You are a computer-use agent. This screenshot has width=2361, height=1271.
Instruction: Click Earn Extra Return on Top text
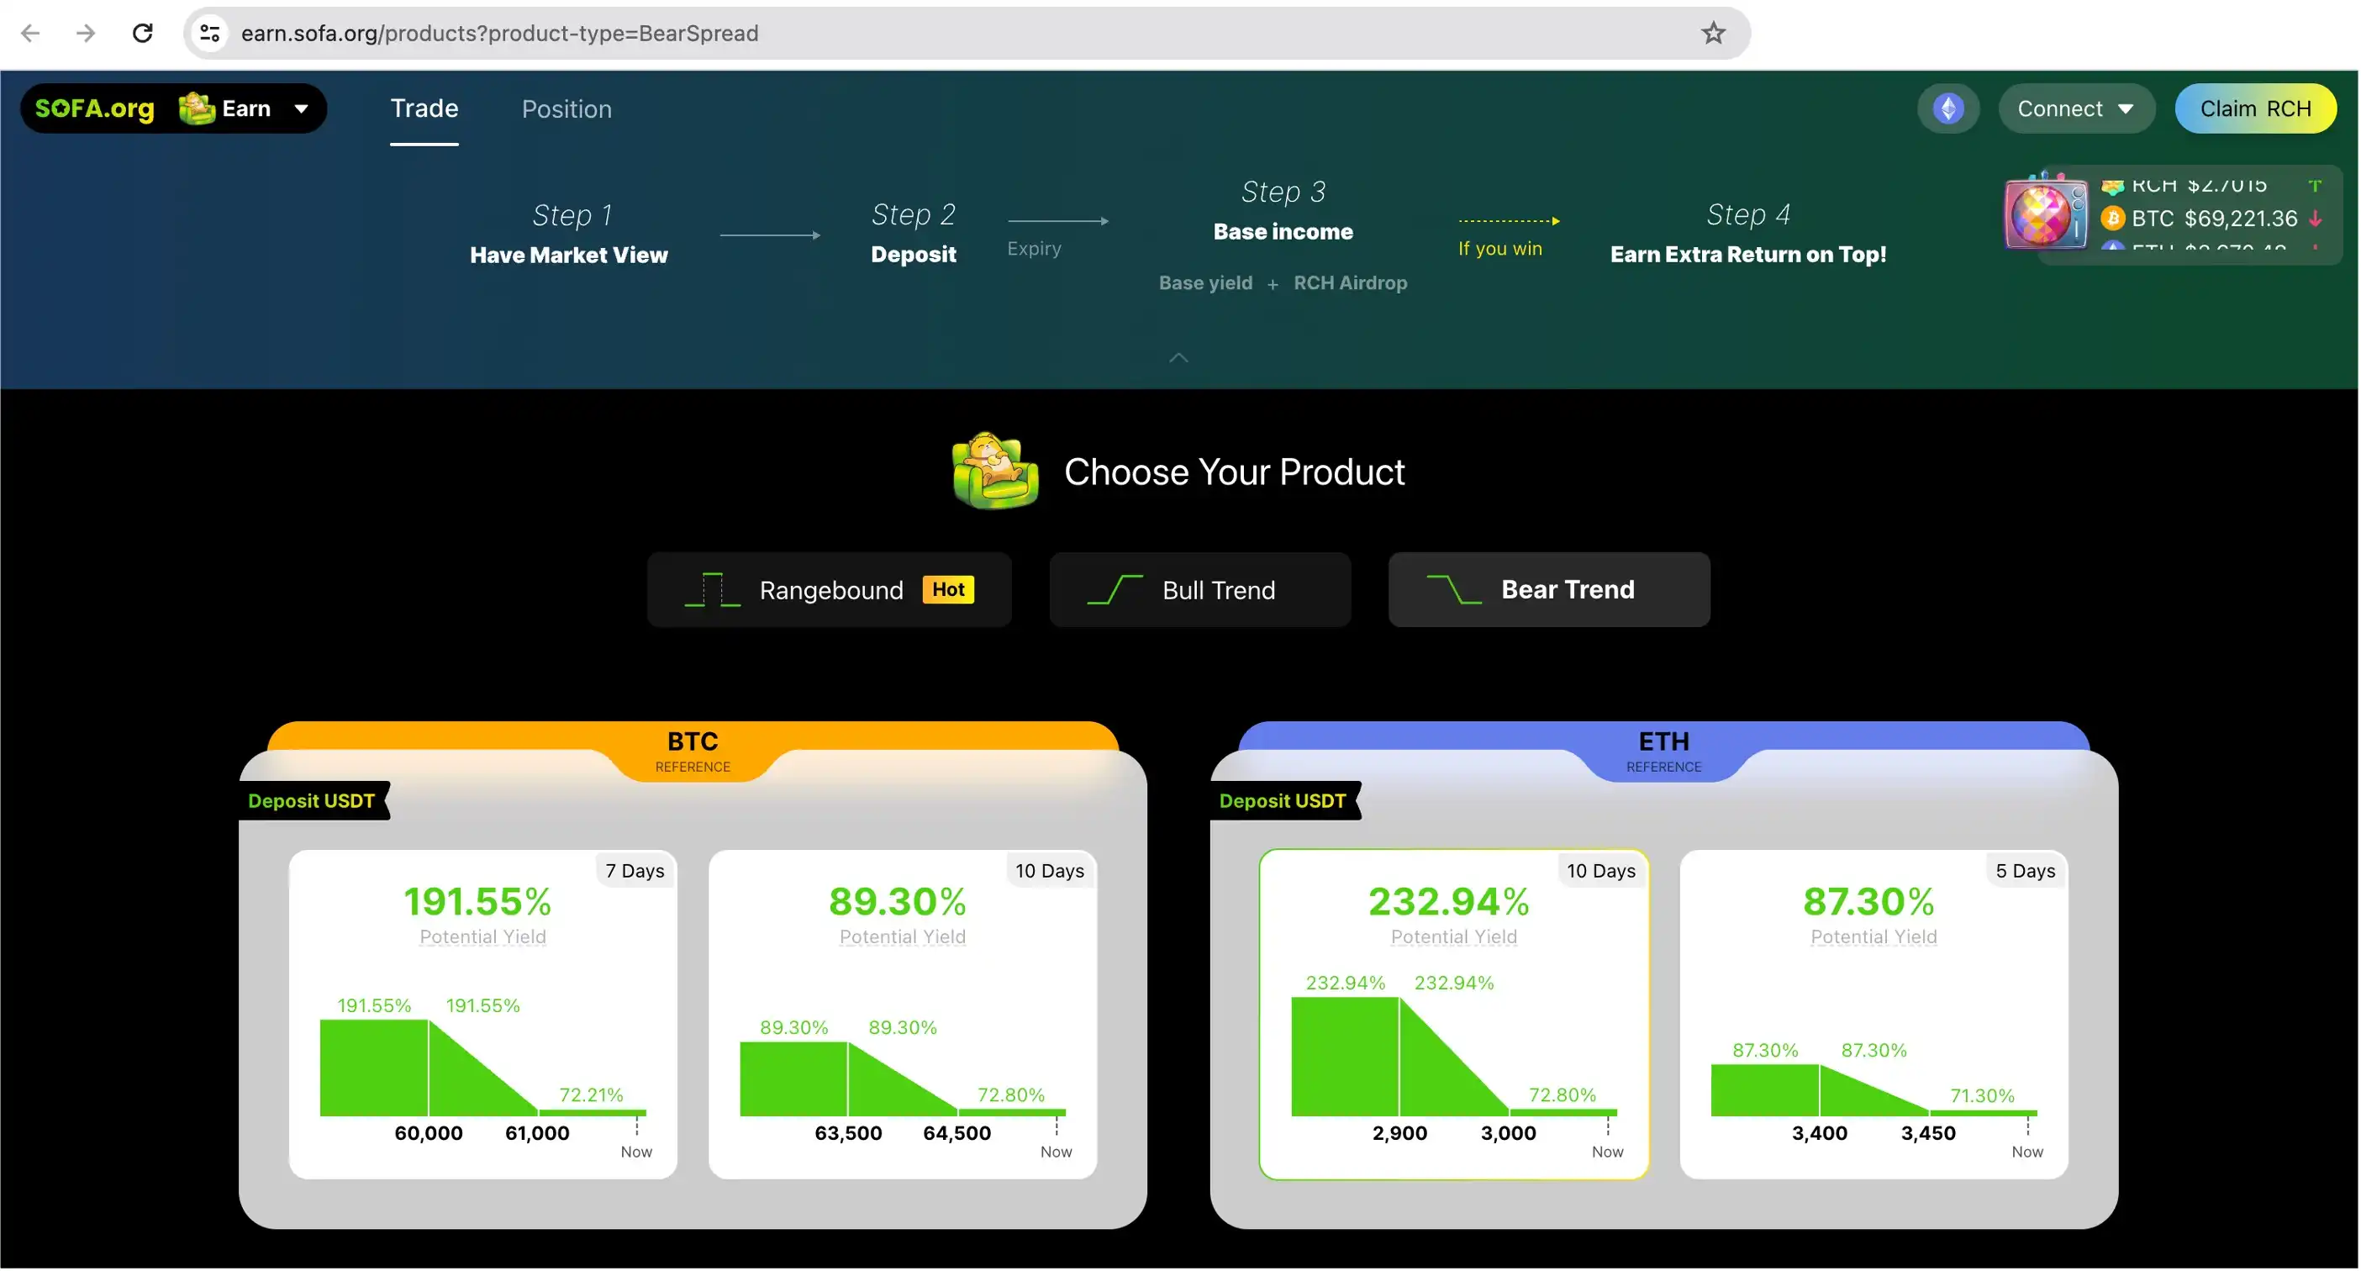[1750, 255]
